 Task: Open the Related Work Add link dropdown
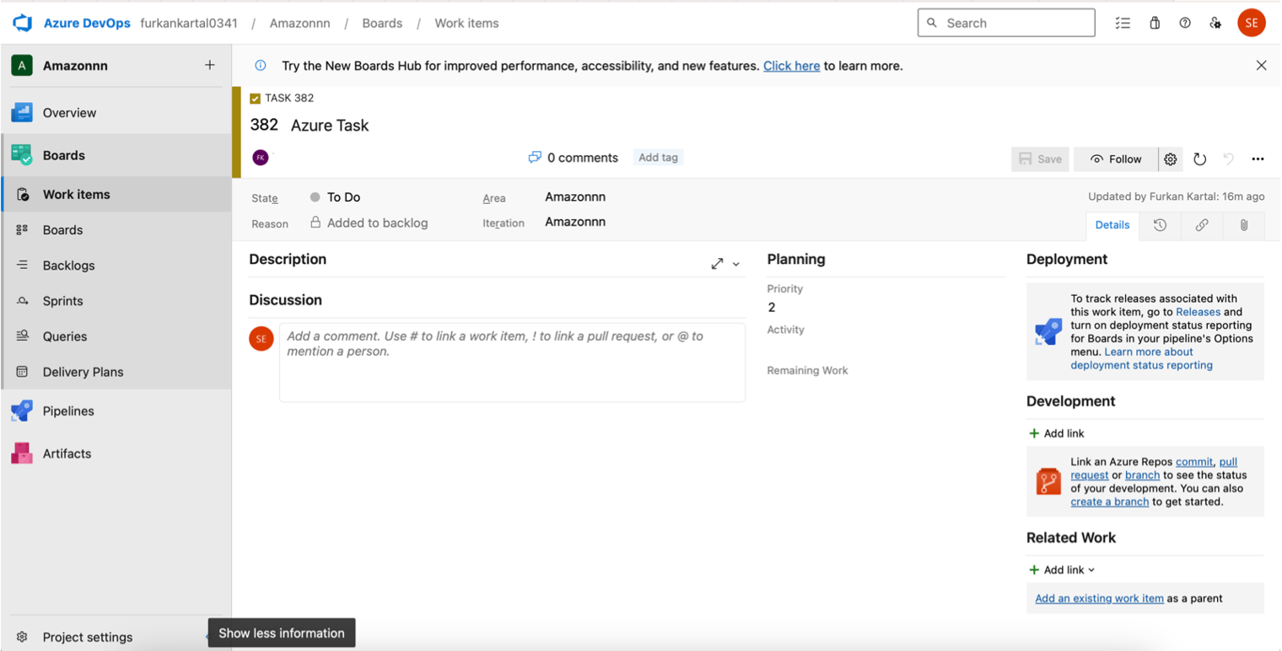tap(1062, 570)
